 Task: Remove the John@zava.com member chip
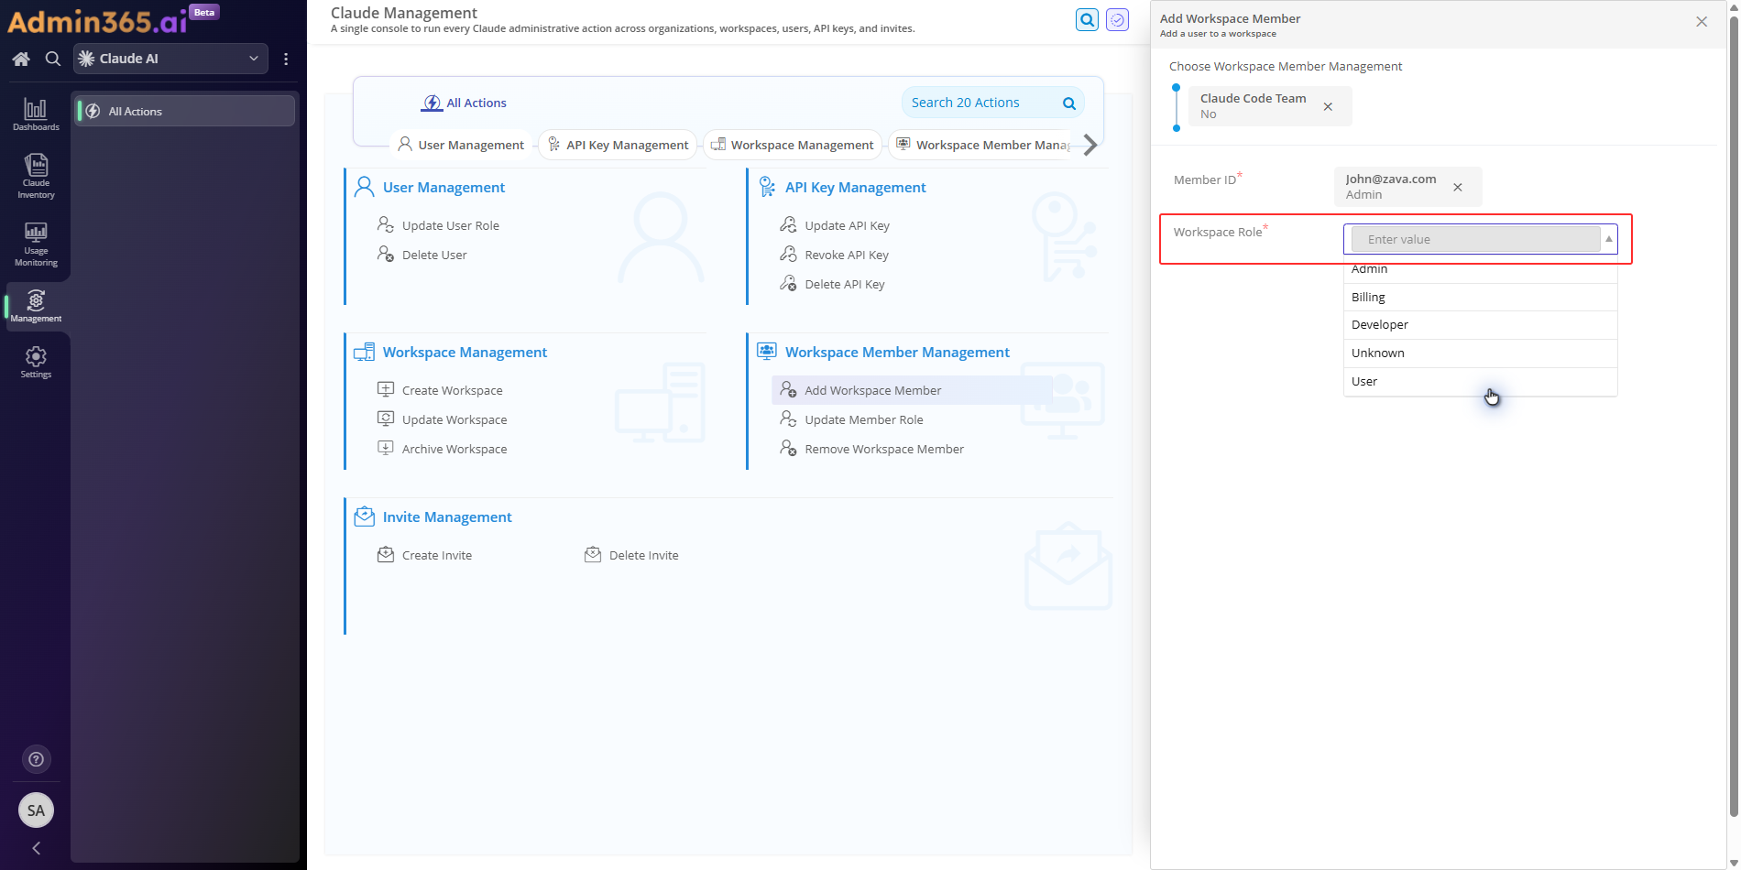click(1458, 187)
